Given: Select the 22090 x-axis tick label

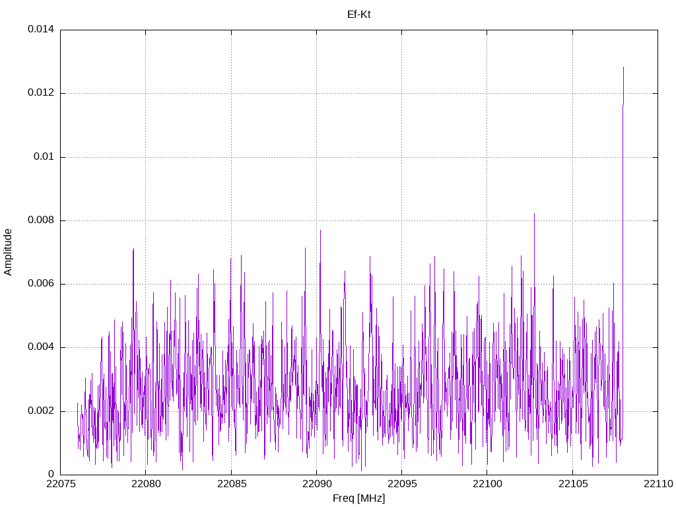Looking at the screenshot, I should [x=316, y=485].
